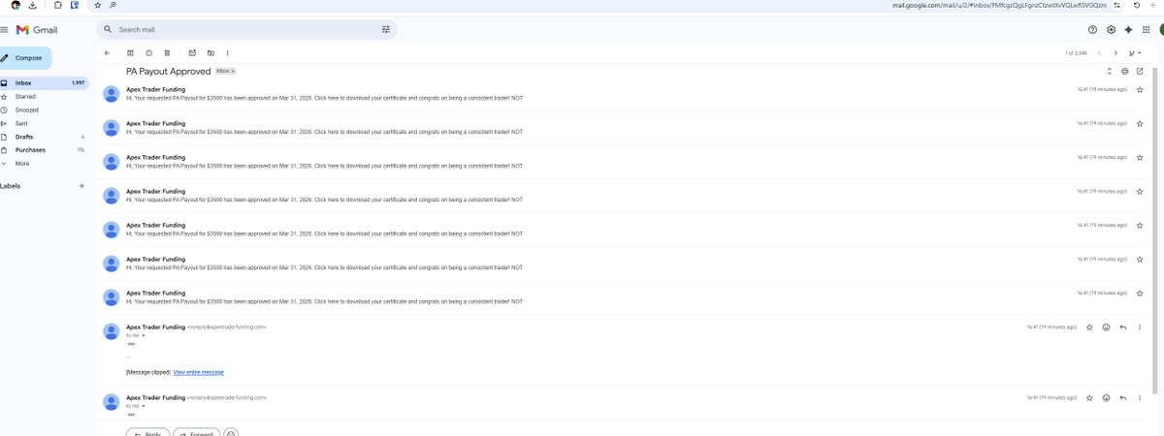The width and height of the screenshot is (1164, 436).
Task: Show search options filter icon
Action: click(x=386, y=30)
